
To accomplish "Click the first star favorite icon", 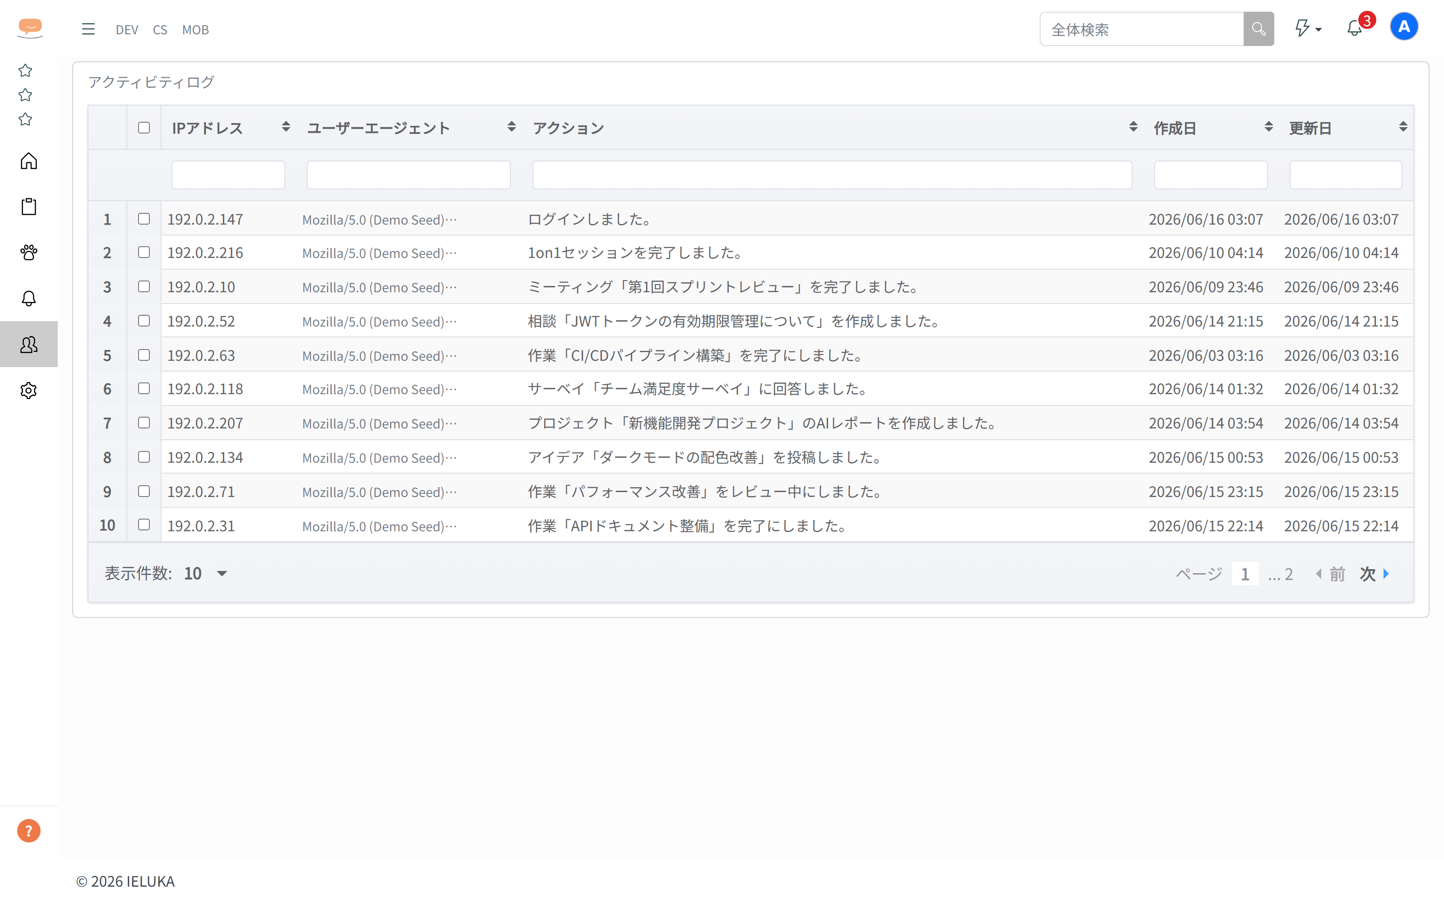I will click(x=25, y=70).
